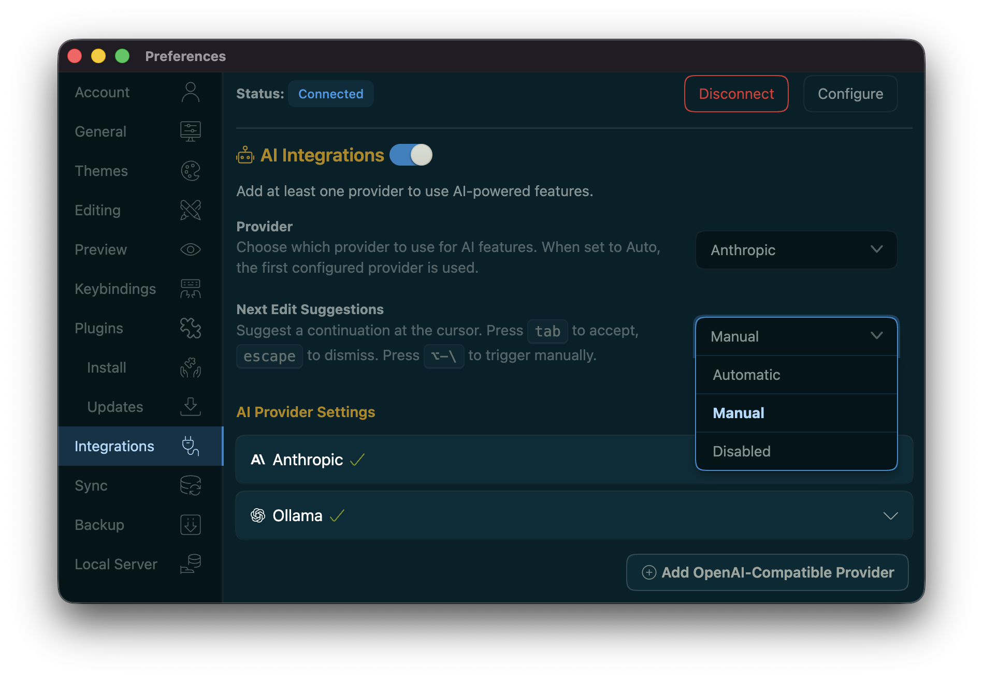Click the red Disconnect button

736,94
